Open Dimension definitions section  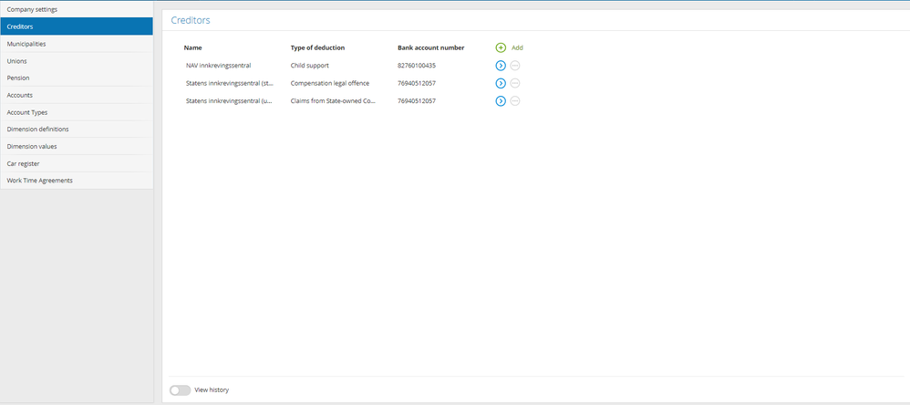tap(77, 130)
